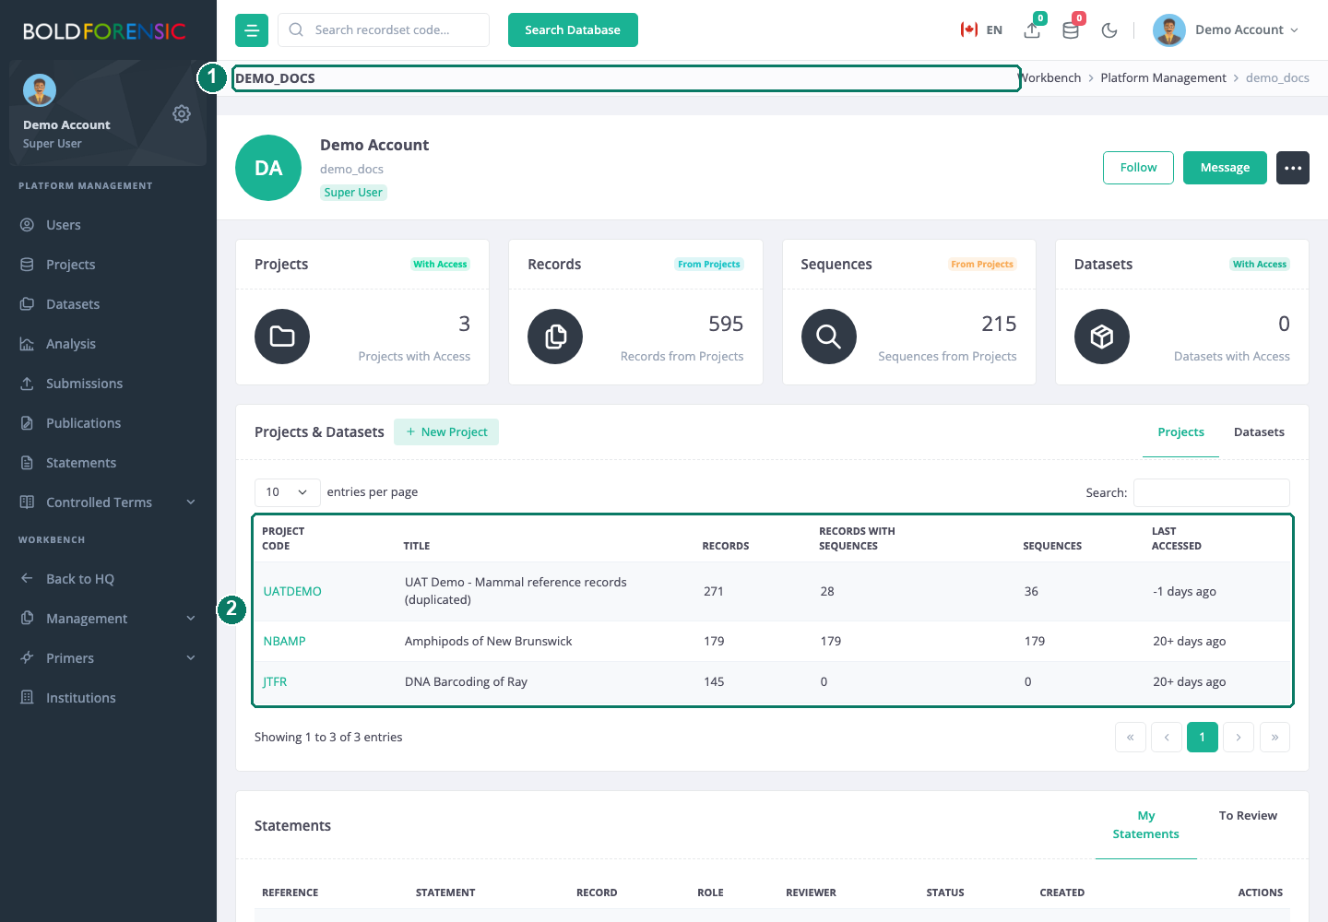Open Institutions in the sidebar
Viewport: 1328px width, 922px height.
pyautogui.click(x=108, y=698)
